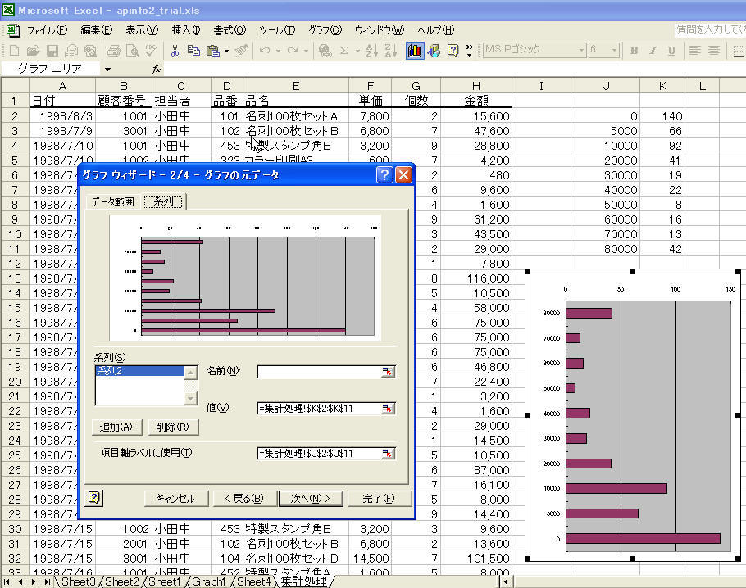Open the グラフ(C) menu
Image resolution: width=746 pixels, height=588 pixels.
pyautogui.click(x=325, y=30)
